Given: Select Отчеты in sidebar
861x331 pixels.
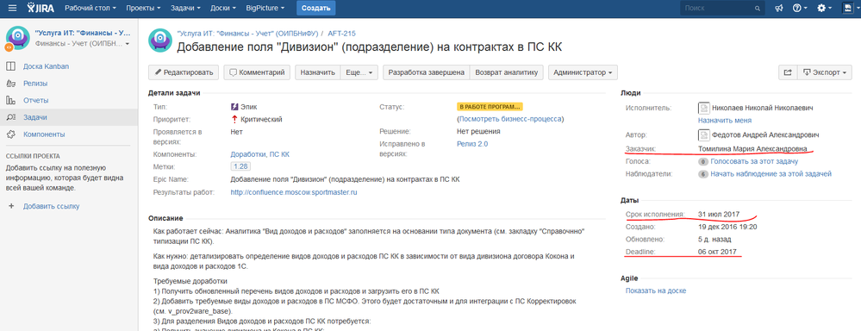Looking at the screenshot, I should point(35,101).
